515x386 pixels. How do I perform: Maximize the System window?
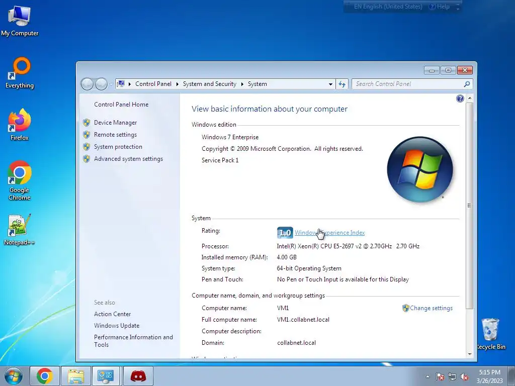click(448, 70)
